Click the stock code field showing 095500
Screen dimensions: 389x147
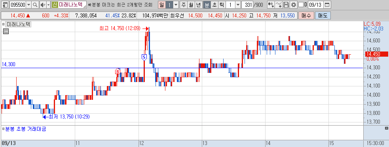pyautogui.click(x=18, y=4)
